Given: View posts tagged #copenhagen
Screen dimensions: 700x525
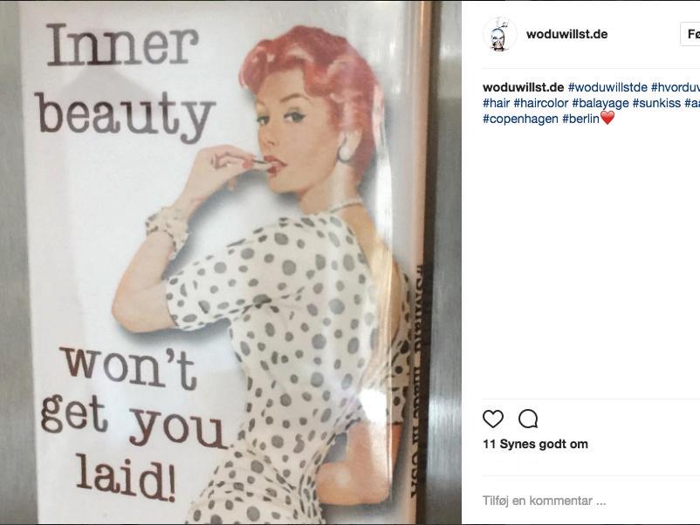Looking at the screenshot, I should click(x=520, y=119).
